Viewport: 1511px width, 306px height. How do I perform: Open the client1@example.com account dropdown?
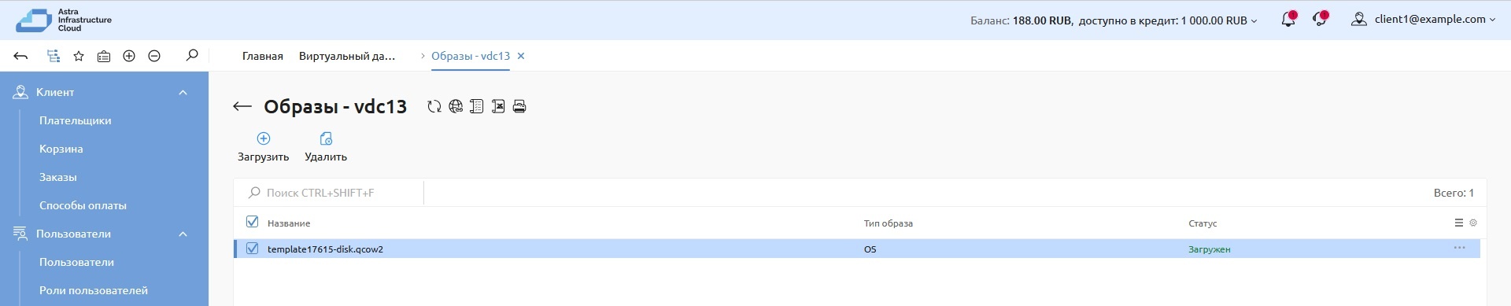pos(1424,20)
